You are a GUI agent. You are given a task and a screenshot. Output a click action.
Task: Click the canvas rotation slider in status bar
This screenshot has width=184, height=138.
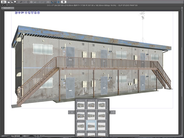31,136
